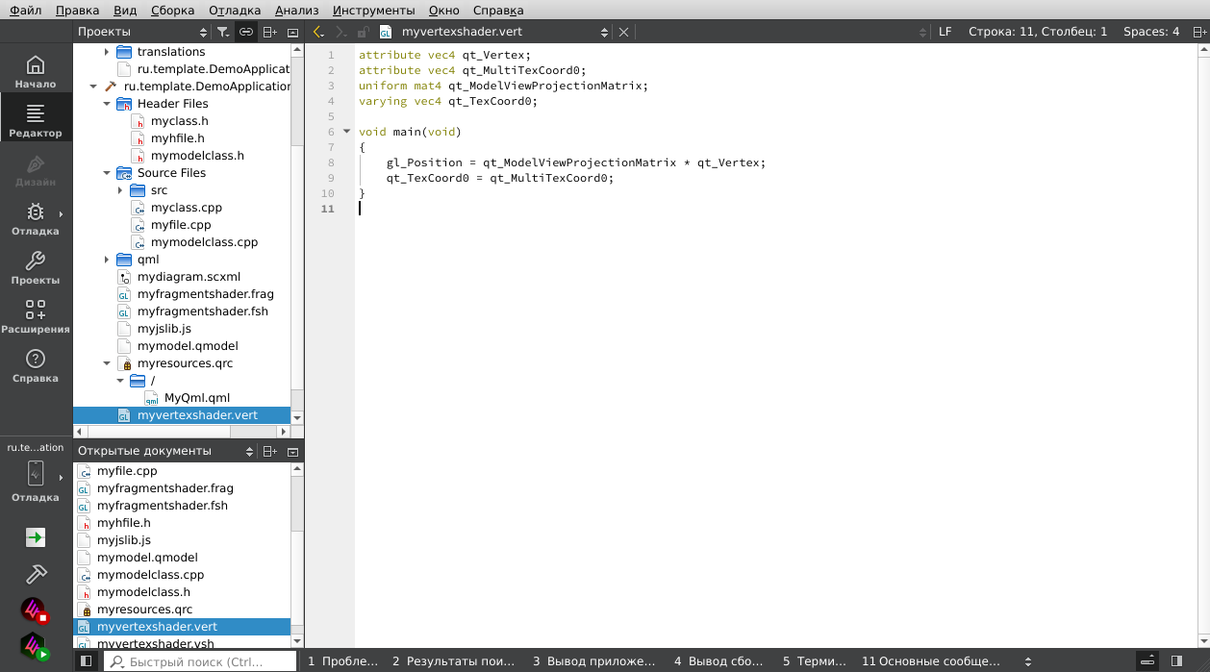Switch to Отладка mode in the sidebar
The width and height of the screenshot is (1210, 672).
pyautogui.click(x=36, y=219)
